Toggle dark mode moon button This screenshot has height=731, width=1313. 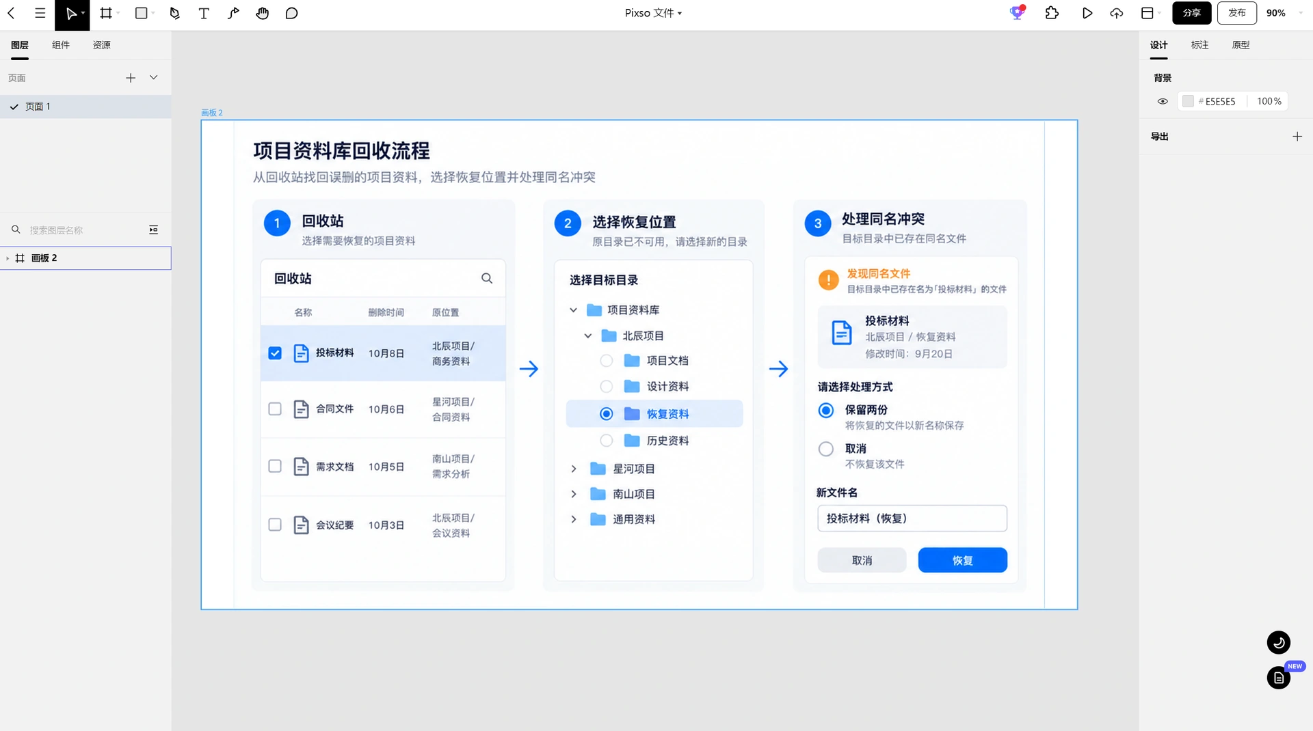(x=1278, y=642)
